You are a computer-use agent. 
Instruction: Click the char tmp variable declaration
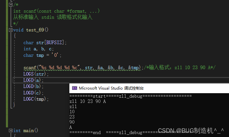click(42, 55)
